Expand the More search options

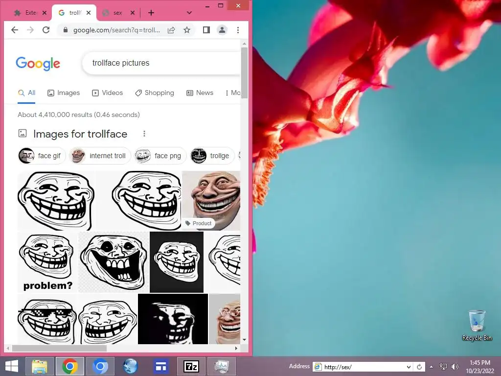tap(232, 93)
